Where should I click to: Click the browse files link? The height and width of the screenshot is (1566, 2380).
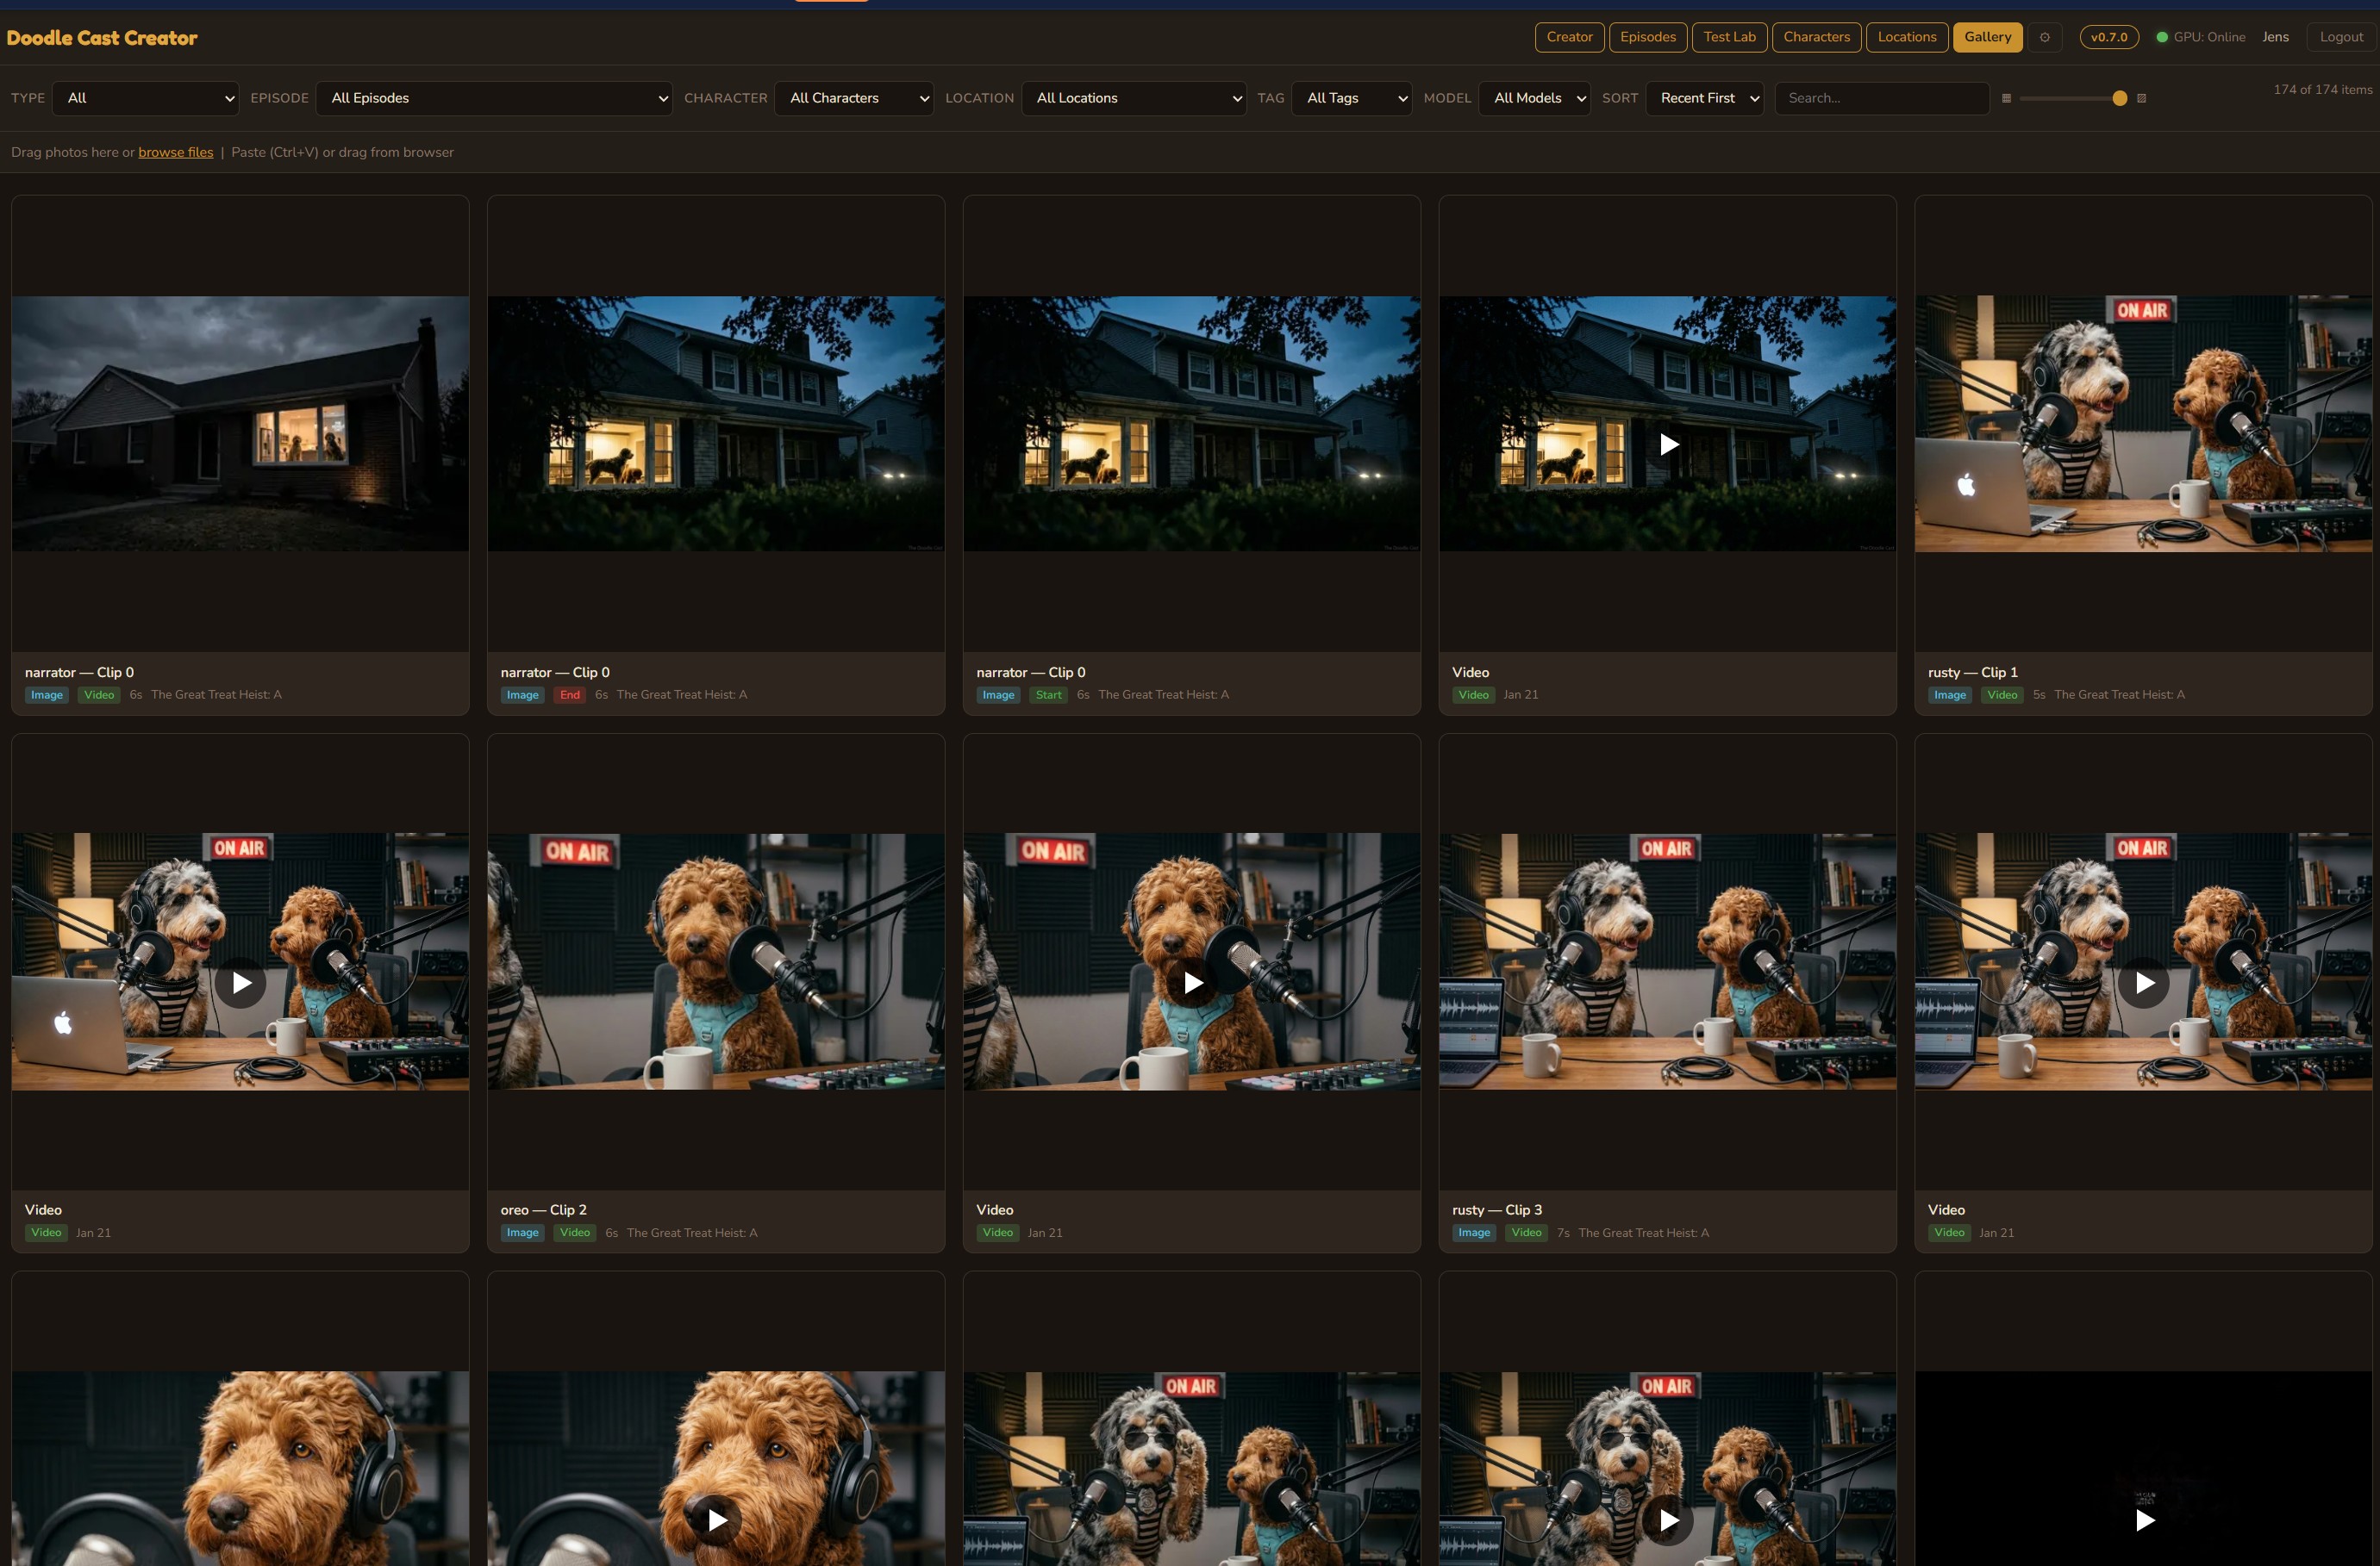(175, 152)
